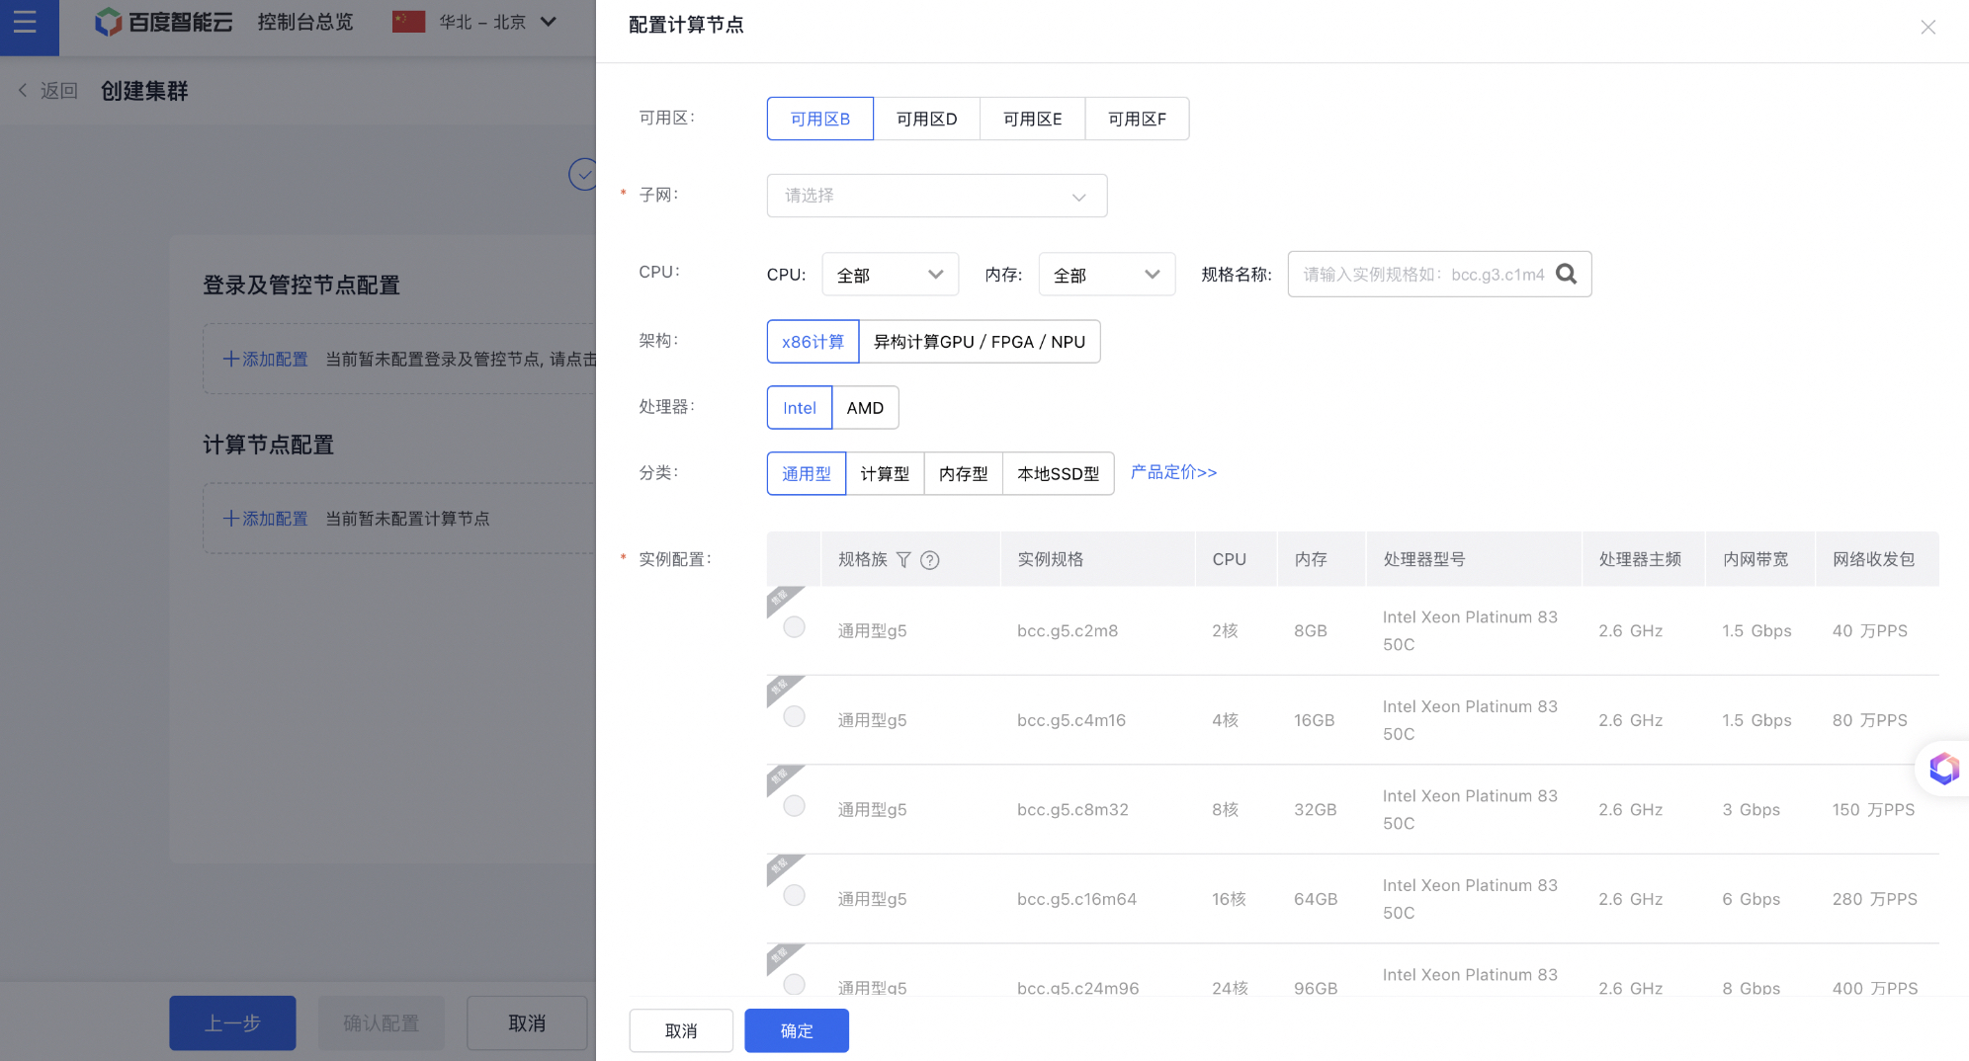
Task: Select 可用区B zone tab
Action: click(x=820, y=119)
